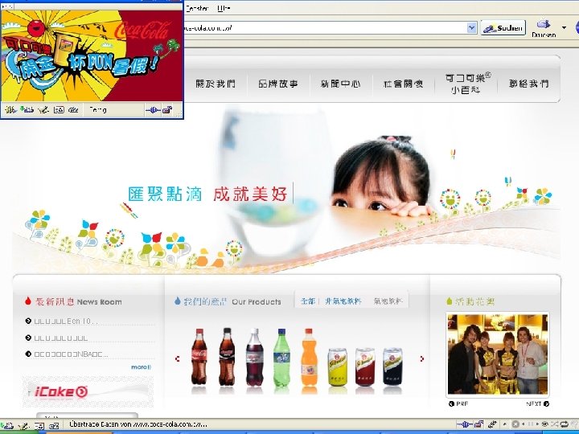Click PRE to show previous event photo
This screenshot has height=434, width=579.
(x=458, y=403)
